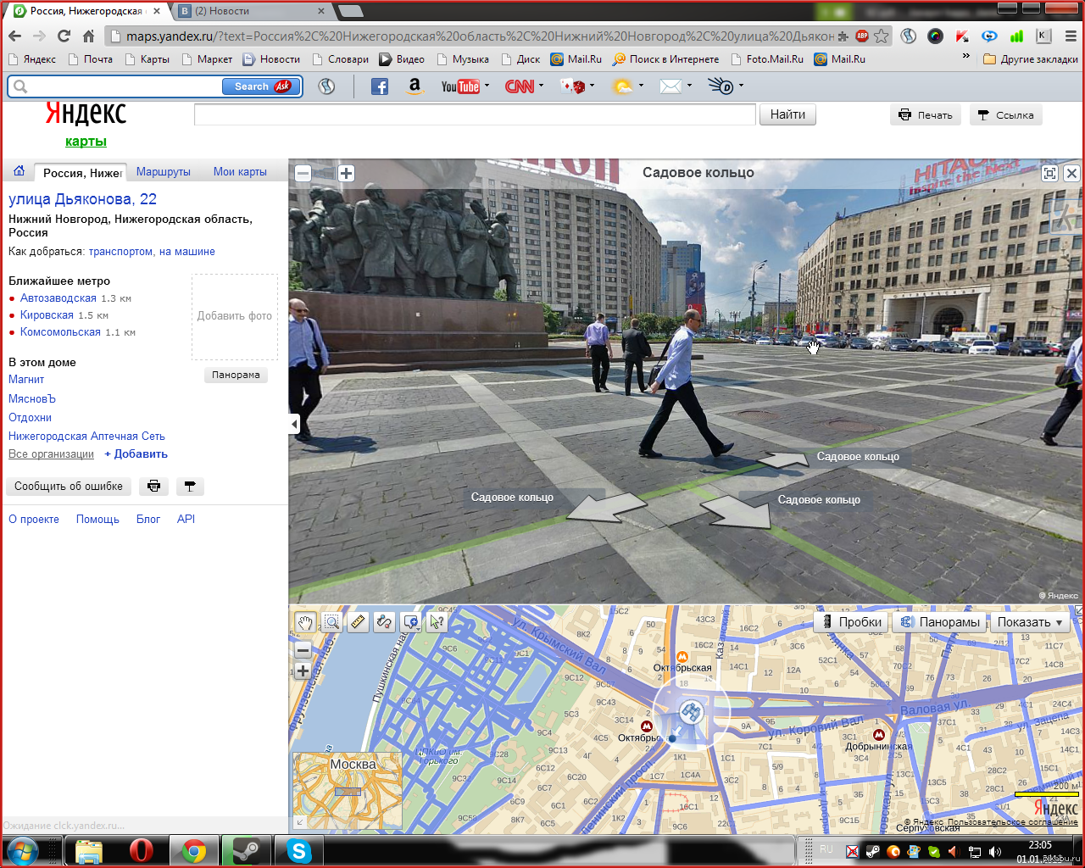Click the left Садовое кольцо navigation arrow
This screenshot has height=868, width=1085.
click(605, 507)
